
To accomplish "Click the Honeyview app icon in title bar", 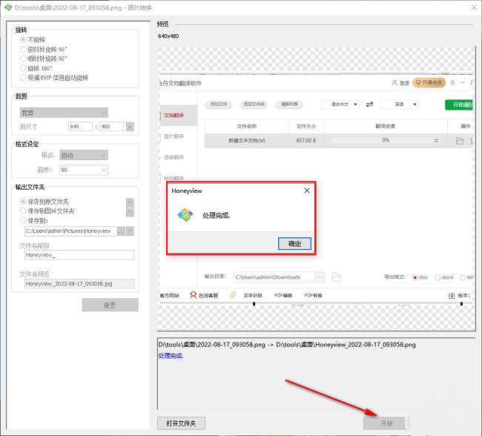I will [x=8, y=7].
